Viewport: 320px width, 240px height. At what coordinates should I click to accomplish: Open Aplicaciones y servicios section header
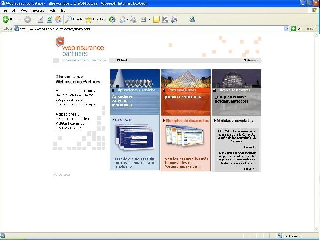(x=136, y=90)
